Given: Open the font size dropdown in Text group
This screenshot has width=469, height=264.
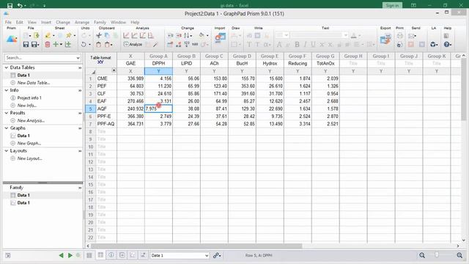Looking at the screenshot, I should pos(287,35).
